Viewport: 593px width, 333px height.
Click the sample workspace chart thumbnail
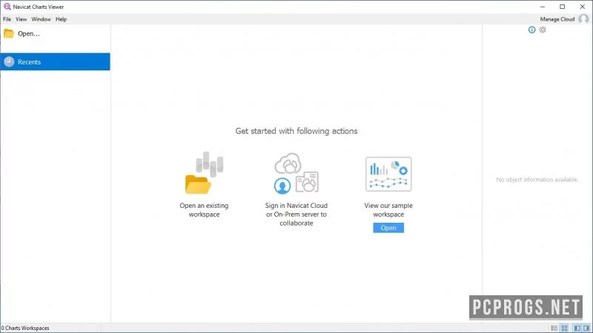pyautogui.click(x=388, y=174)
